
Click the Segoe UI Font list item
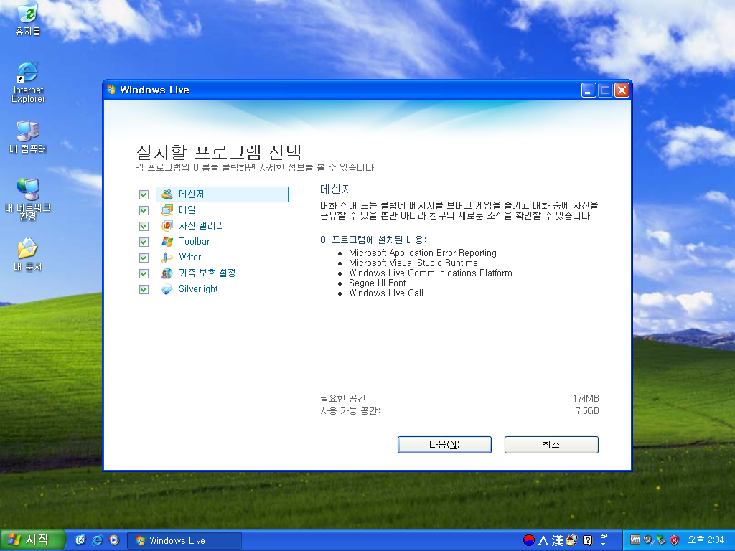click(x=378, y=283)
